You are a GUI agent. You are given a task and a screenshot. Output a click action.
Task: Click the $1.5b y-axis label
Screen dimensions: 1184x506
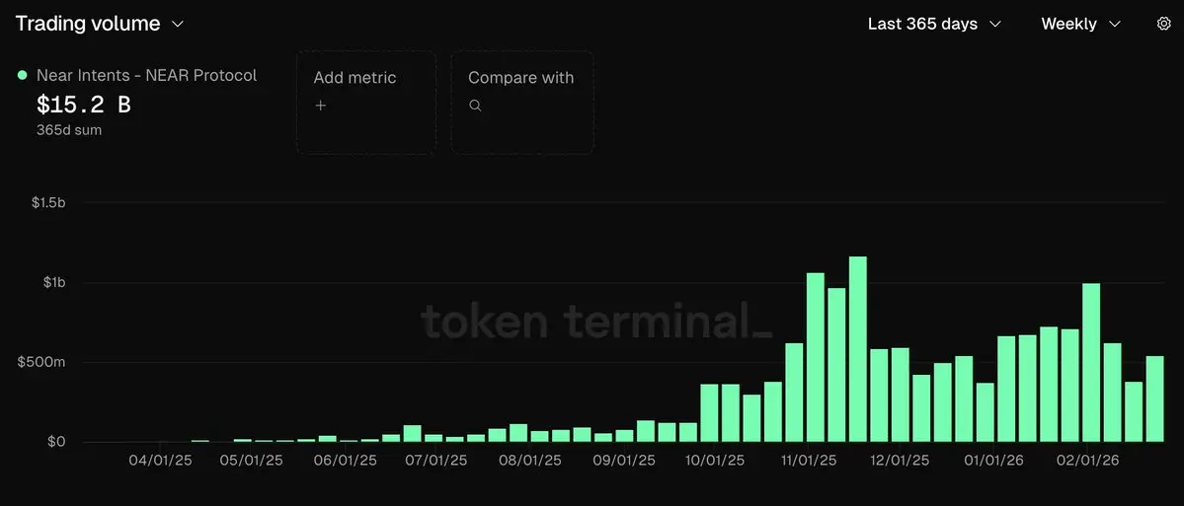pyautogui.click(x=46, y=202)
